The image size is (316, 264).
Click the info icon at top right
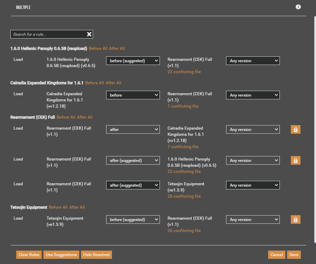(x=298, y=7)
